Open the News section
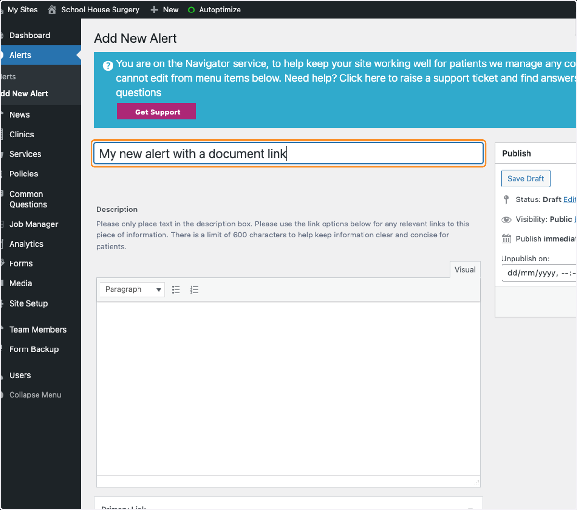The height and width of the screenshot is (510, 577). (x=20, y=115)
